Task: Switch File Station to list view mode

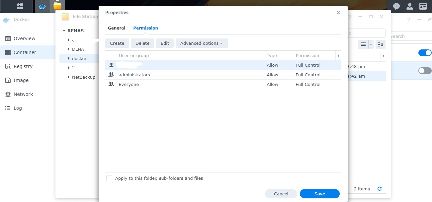Action: (363, 44)
